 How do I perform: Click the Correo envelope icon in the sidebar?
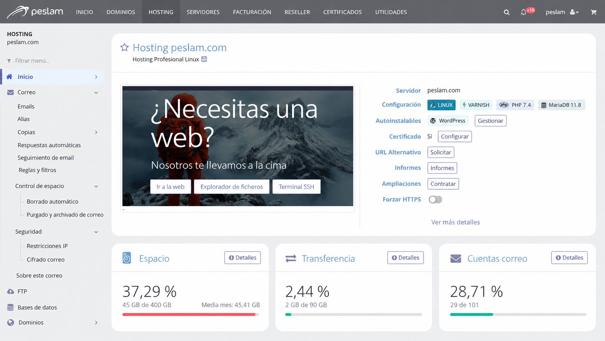(x=10, y=92)
